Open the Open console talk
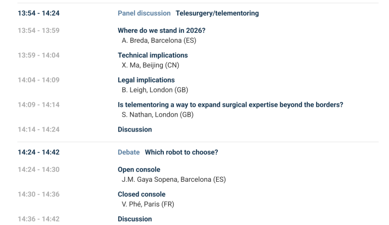Screen dimensions: 389x225 click(139, 170)
